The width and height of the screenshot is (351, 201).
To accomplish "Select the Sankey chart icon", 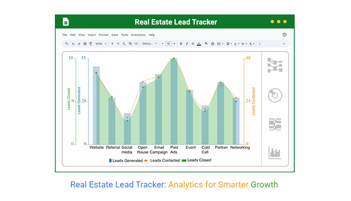I will point(275,124).
